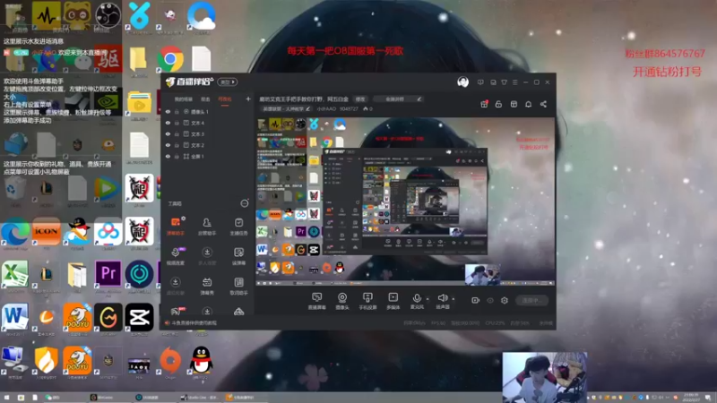Click the record video icon beside settings gear
The width and height of the screenshot is (717, 403).
(x=475, y=300)
